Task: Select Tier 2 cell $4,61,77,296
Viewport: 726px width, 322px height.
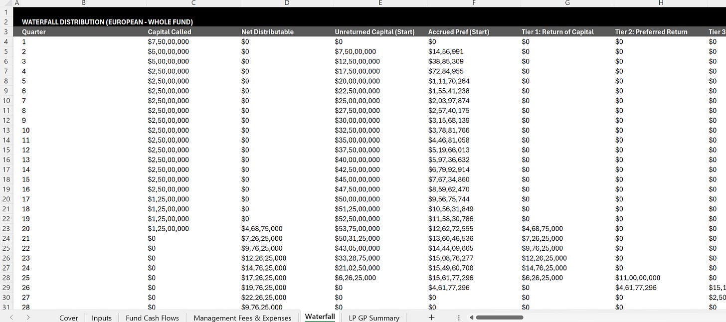Action: point(636,288)
